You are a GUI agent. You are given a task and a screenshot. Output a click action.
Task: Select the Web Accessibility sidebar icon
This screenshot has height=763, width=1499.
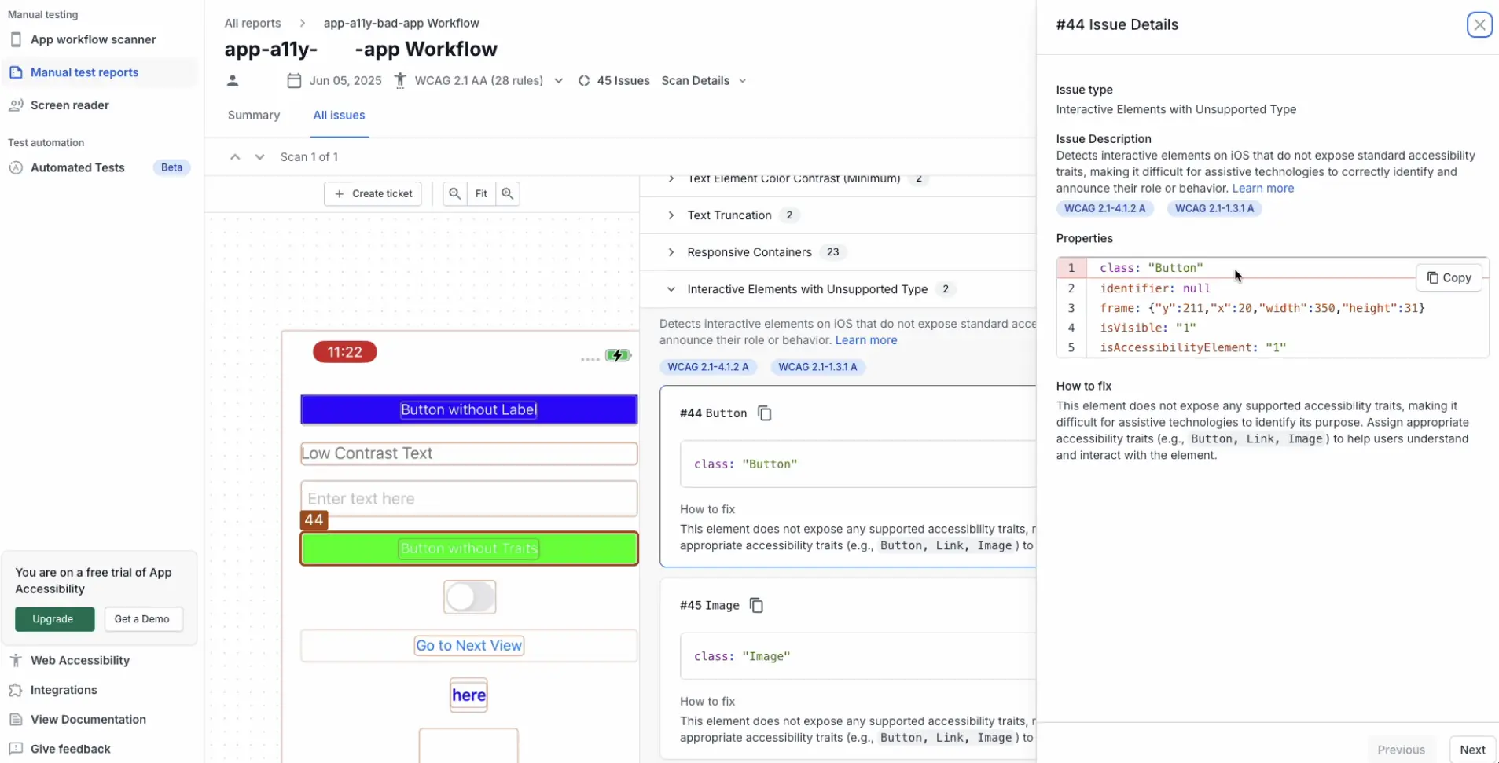coord(16,660)
